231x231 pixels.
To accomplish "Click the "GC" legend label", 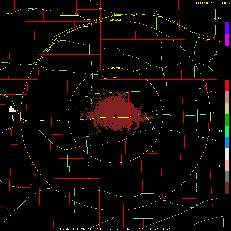I will coord(220,177).
